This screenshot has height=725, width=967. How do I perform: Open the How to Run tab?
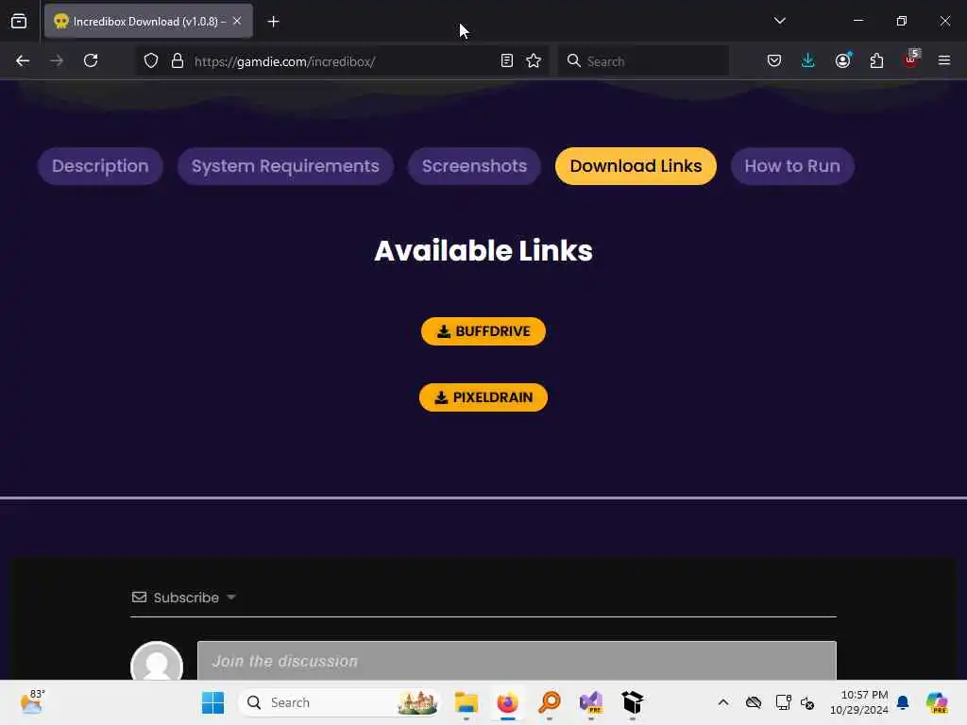coord(792,166)
